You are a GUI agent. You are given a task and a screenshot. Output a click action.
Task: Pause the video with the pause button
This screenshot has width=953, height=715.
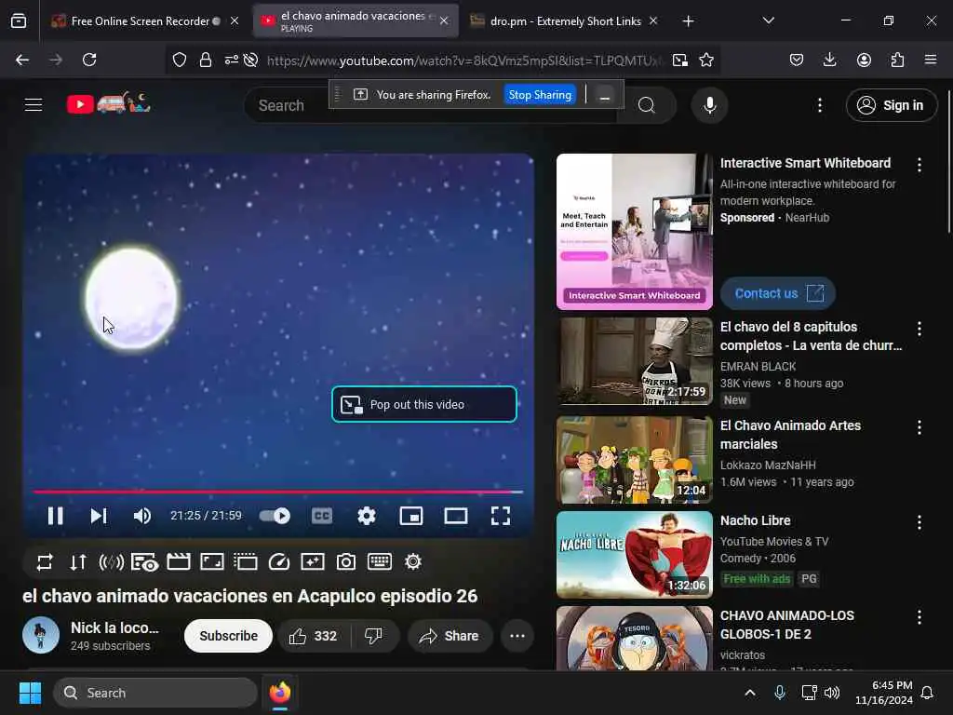pos(55,516)
